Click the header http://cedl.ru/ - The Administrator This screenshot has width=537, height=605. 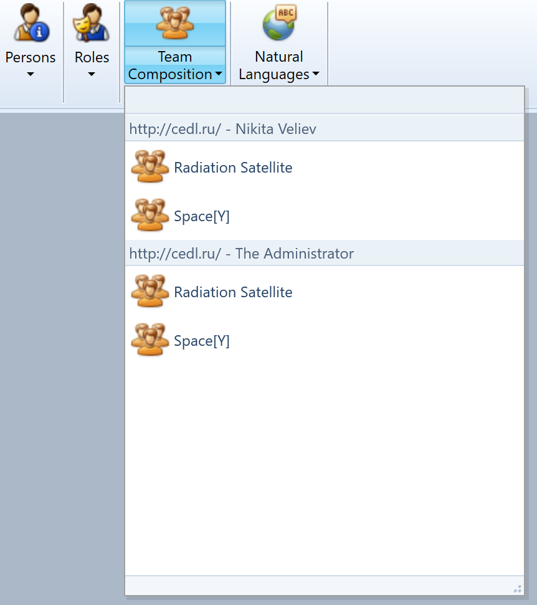pyautogui.click(x=242, y=253)
